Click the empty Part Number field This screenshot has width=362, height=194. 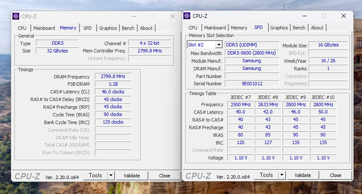[x=252, y=76]
